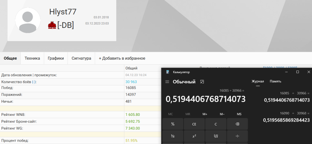
Task: Click the Deadly Bulls clan emblem
Action: pos(52,25)
